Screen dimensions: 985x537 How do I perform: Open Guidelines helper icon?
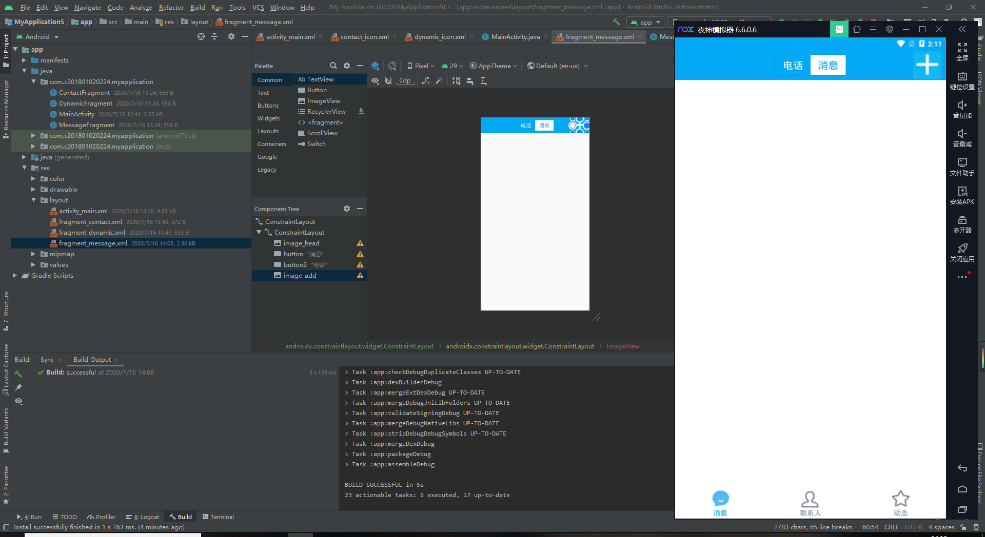[483, 80]
